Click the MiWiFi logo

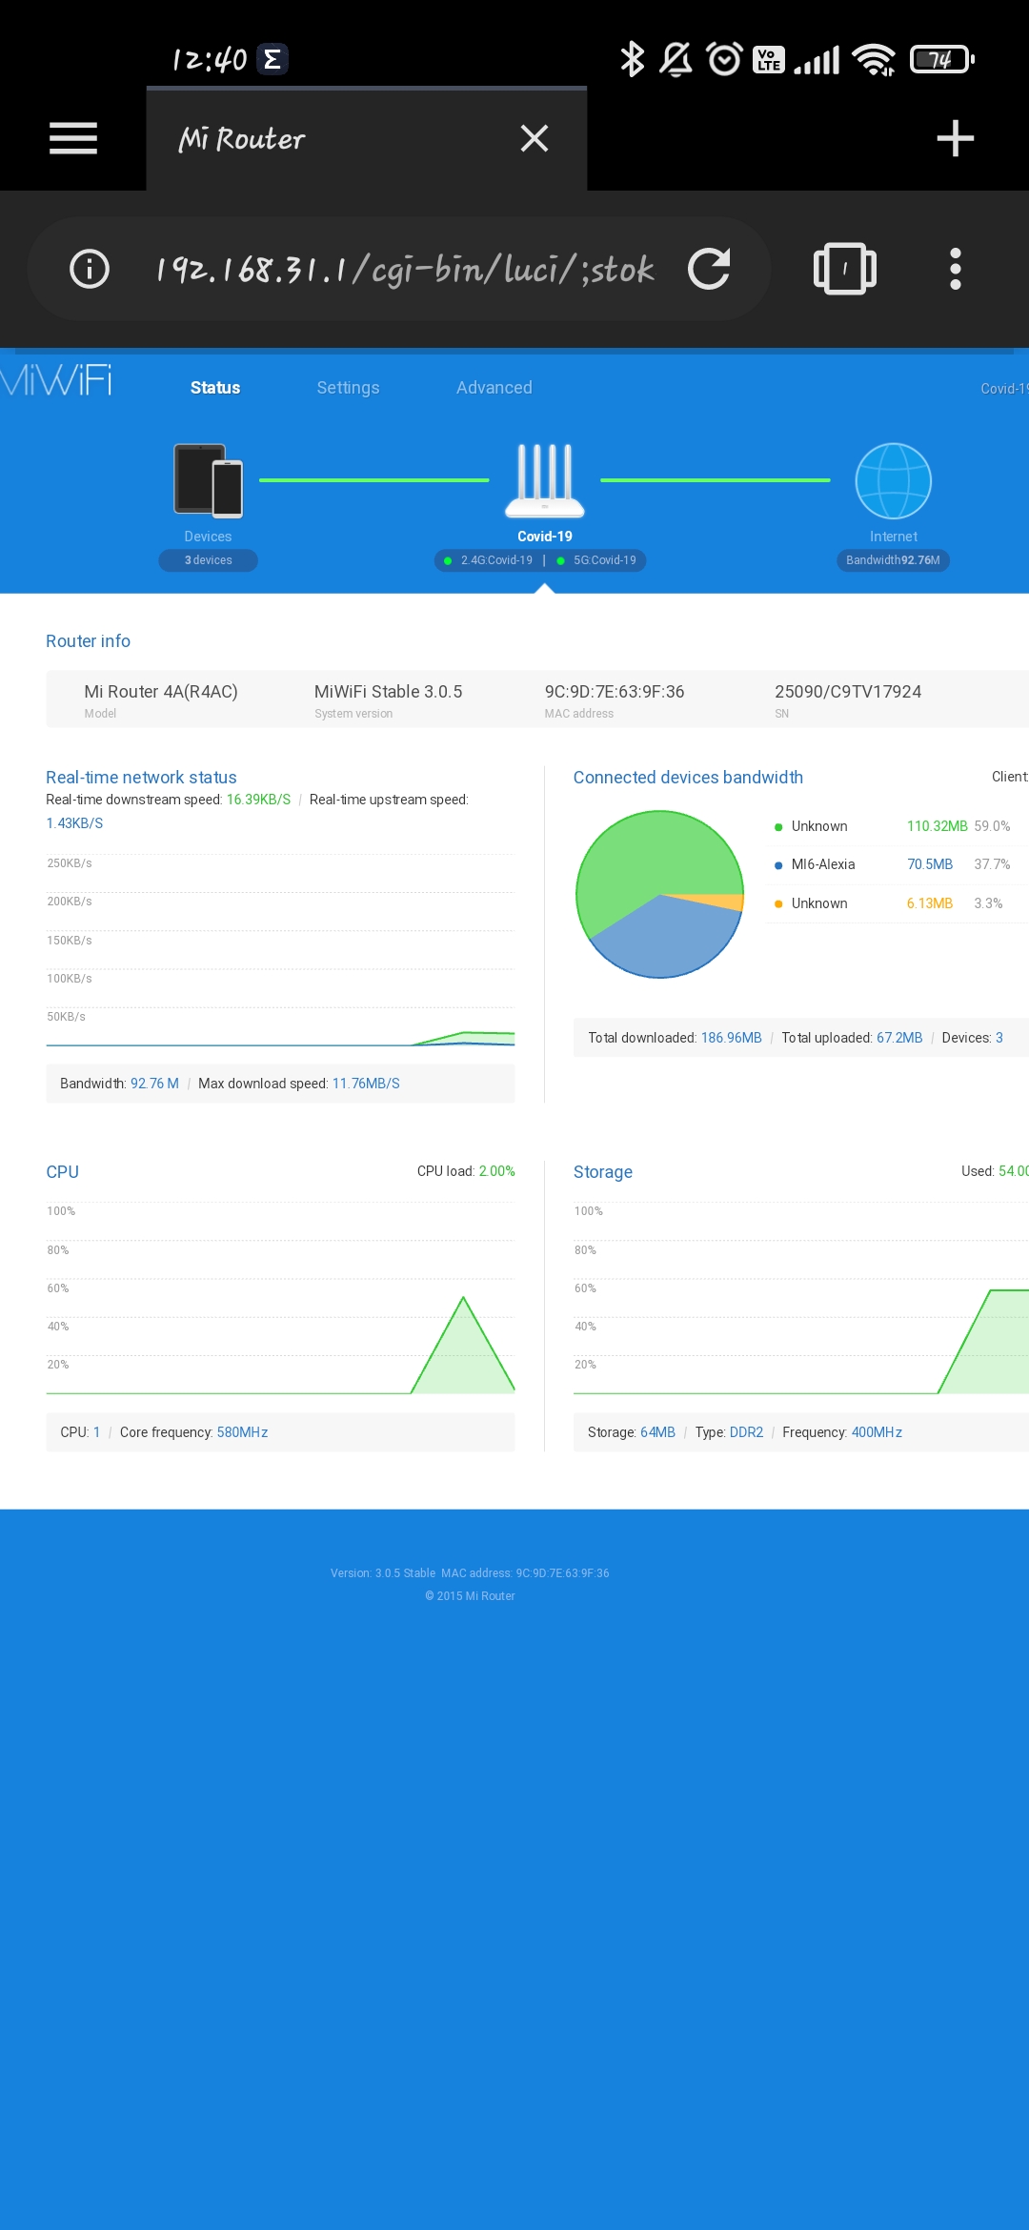tap(57, 381)
